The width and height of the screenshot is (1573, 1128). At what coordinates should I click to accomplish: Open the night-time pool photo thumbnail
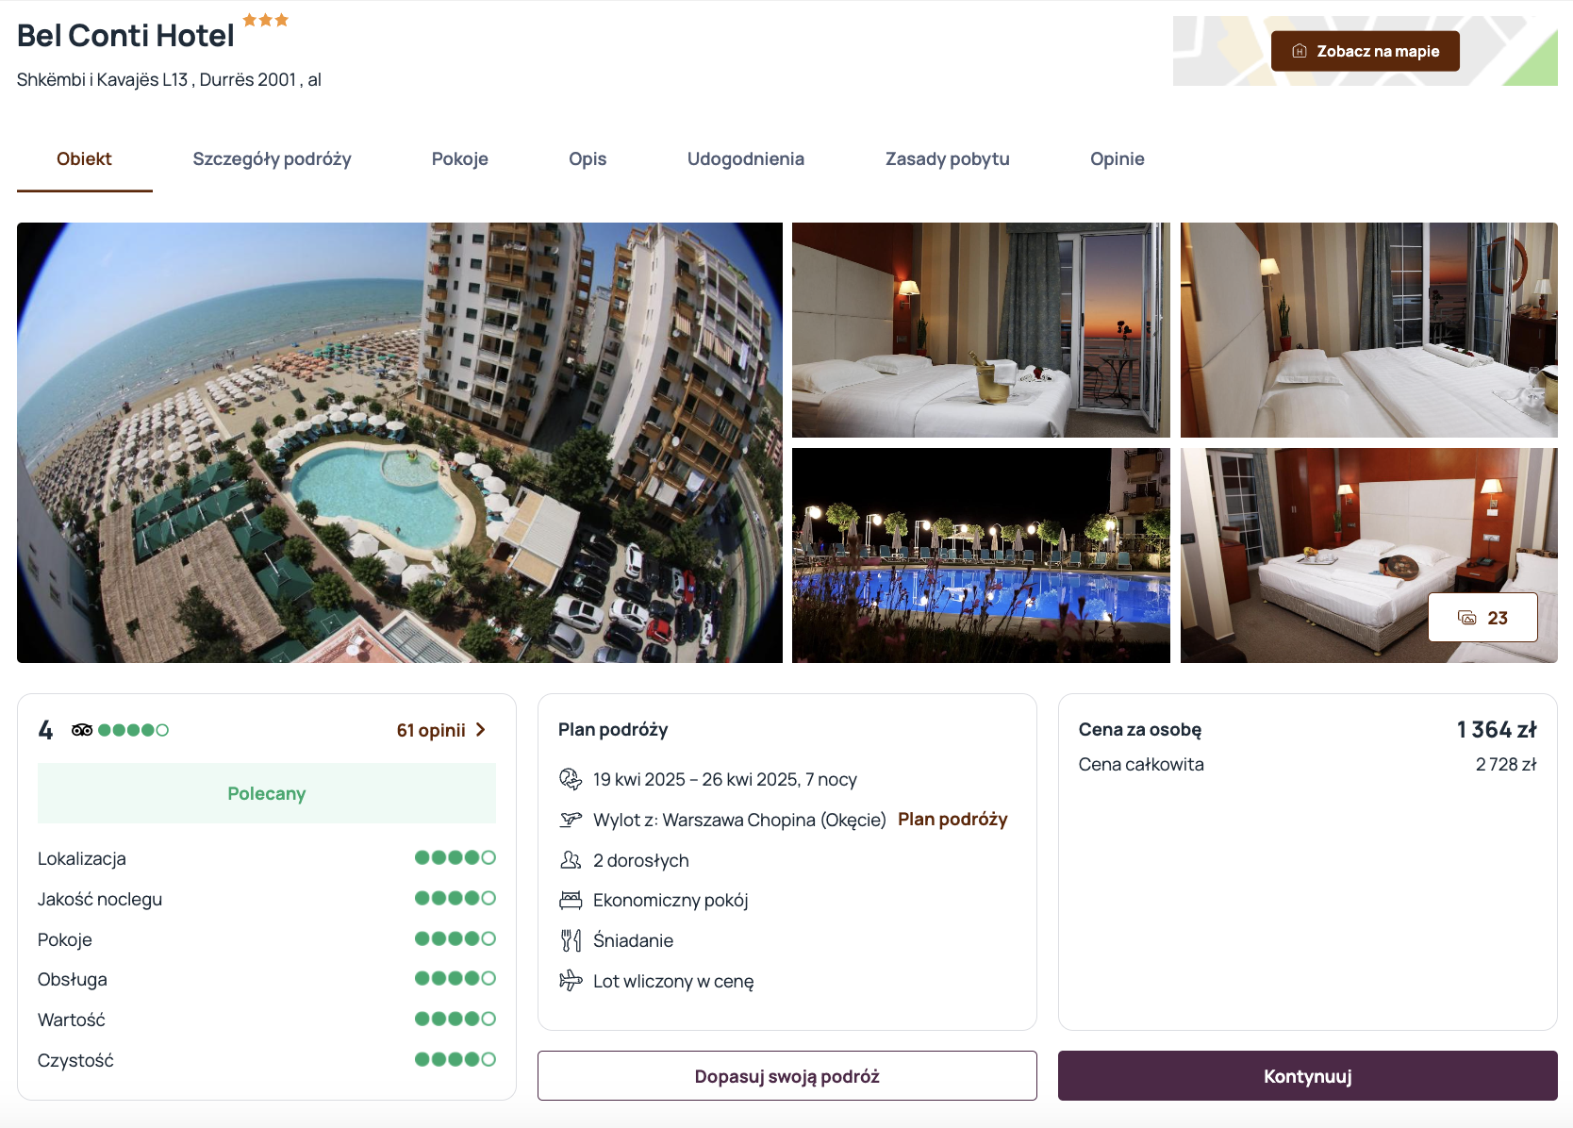(x=981, y=556)
